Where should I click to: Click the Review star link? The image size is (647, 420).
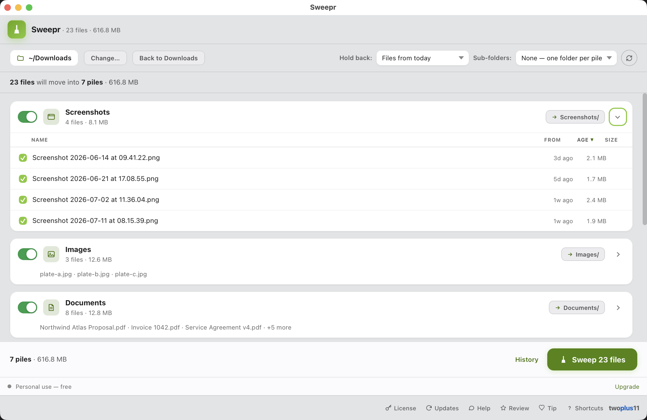[515, 408]
